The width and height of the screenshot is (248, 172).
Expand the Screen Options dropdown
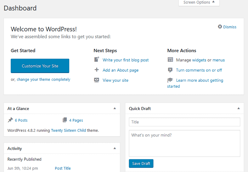tap(199, 3)
